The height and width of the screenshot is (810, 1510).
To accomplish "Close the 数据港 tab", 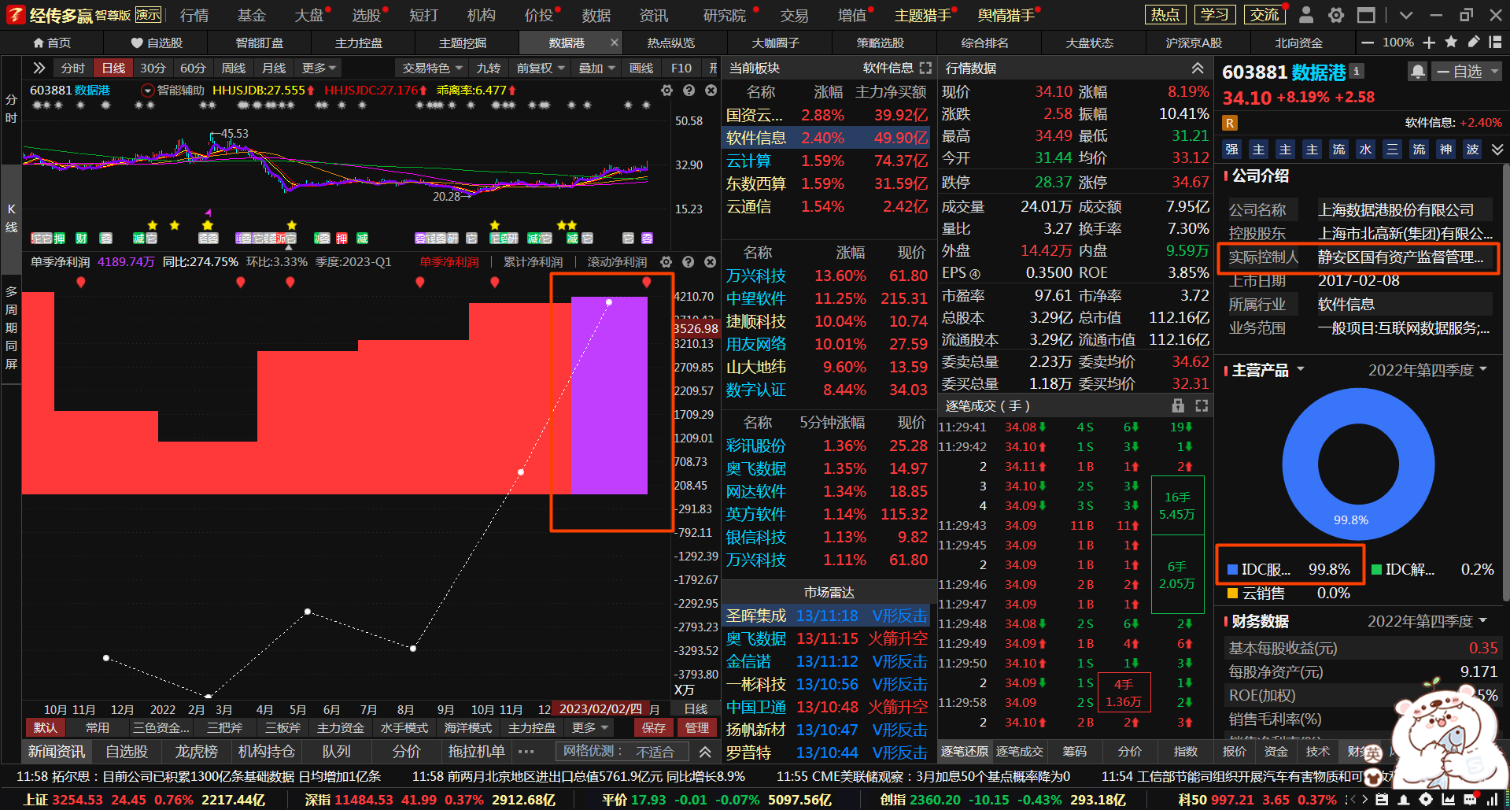I will point(615,43).
